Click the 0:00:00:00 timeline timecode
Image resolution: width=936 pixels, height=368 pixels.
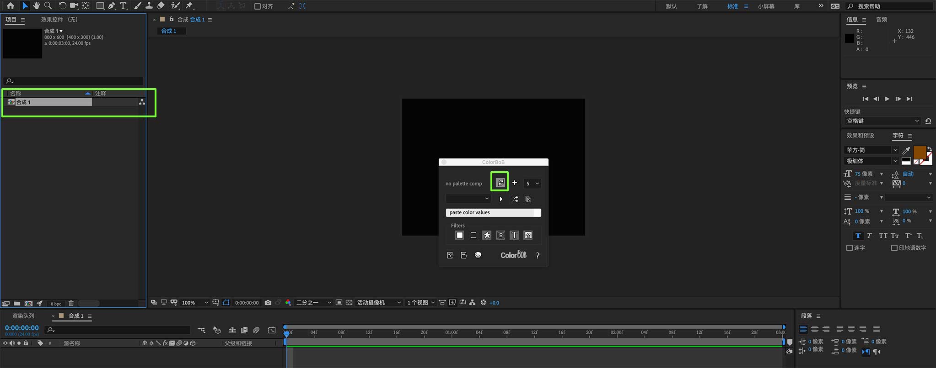(22, 327)
